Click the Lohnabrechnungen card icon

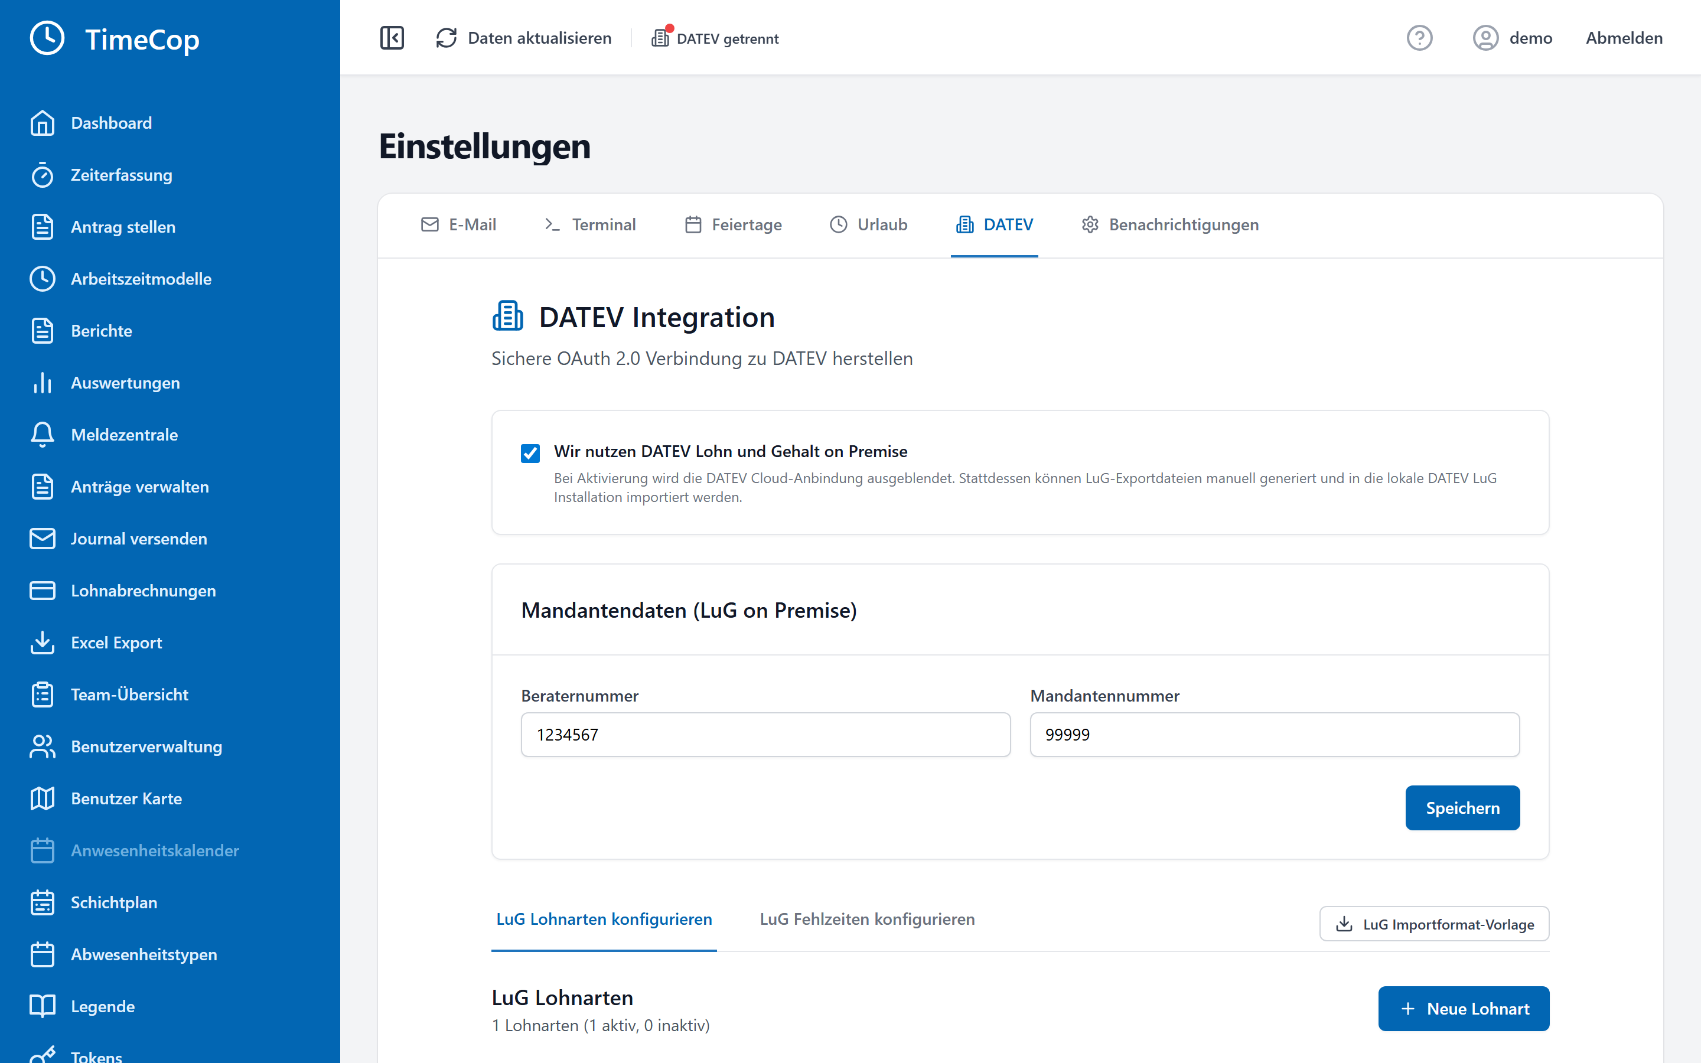[42, 591]
